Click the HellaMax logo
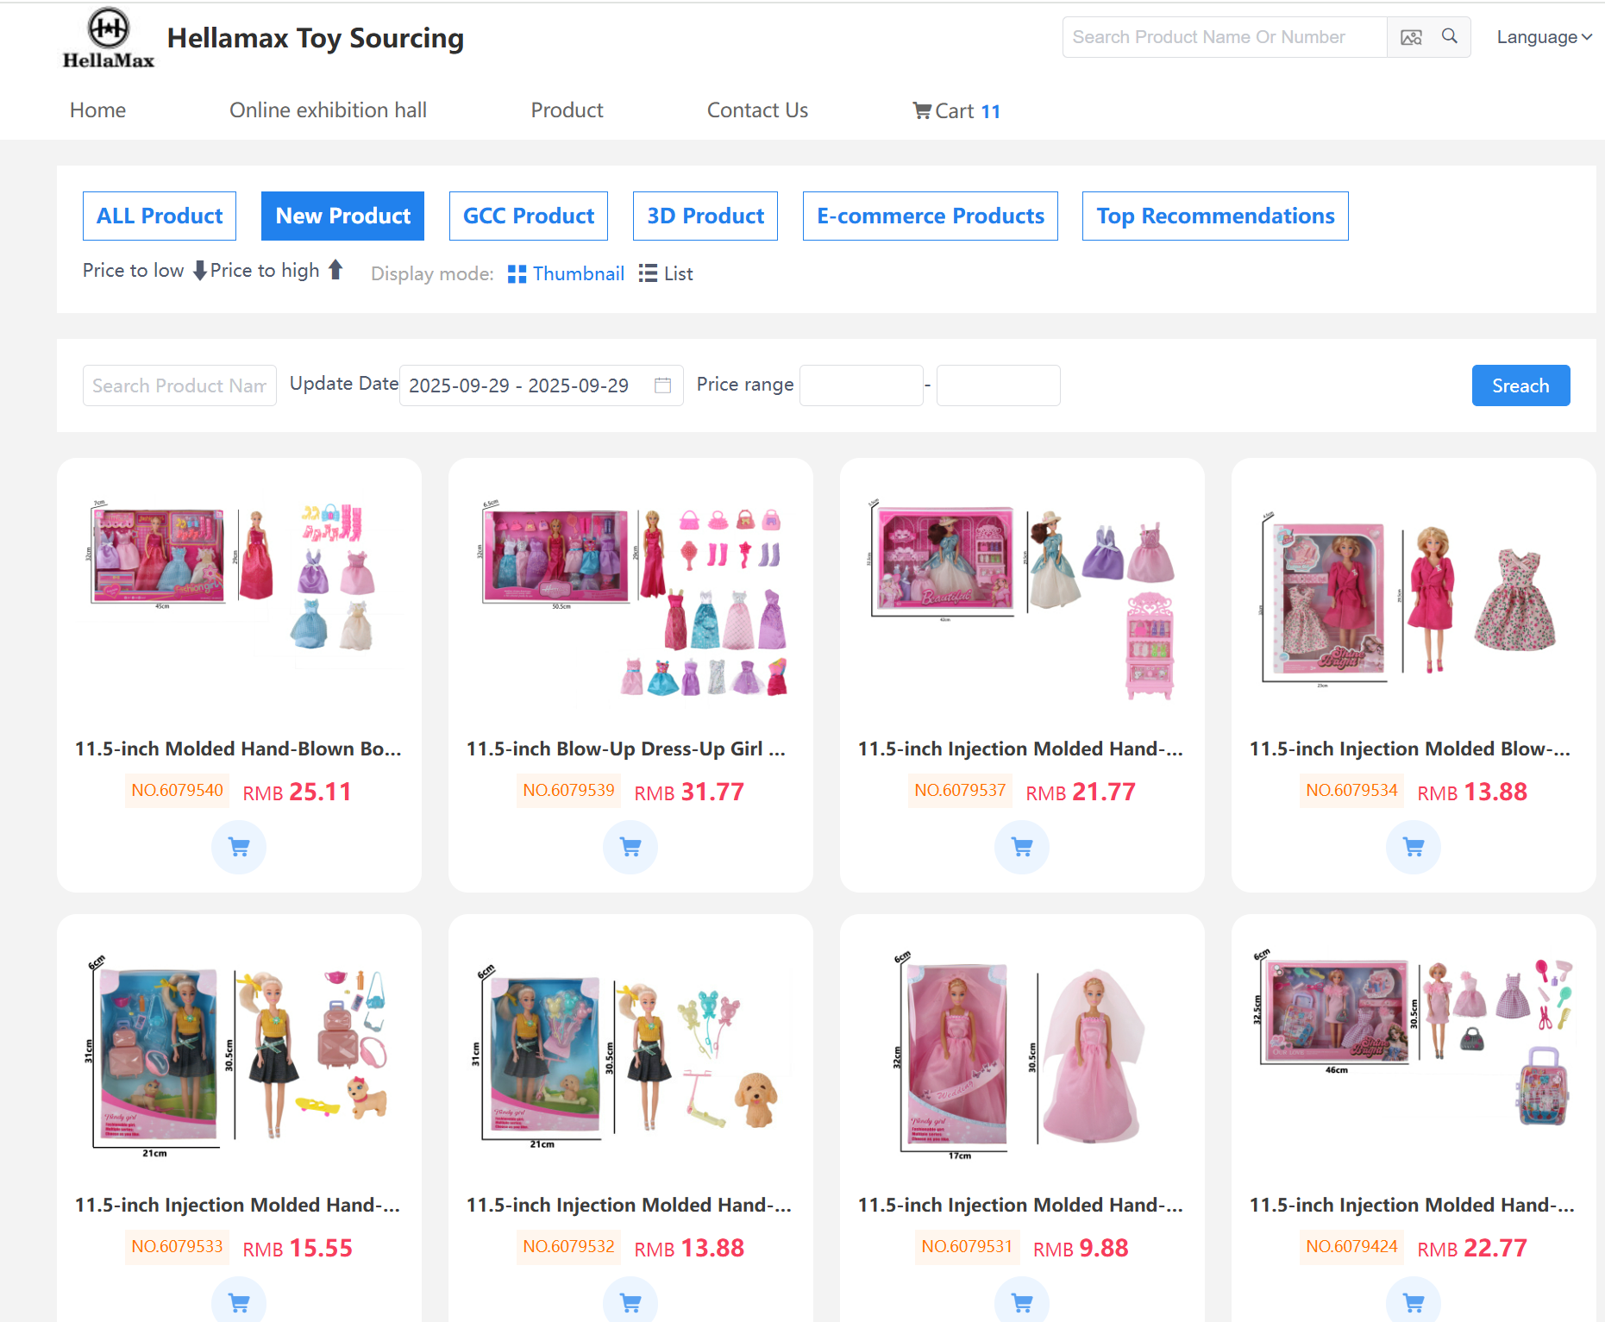 109,39
